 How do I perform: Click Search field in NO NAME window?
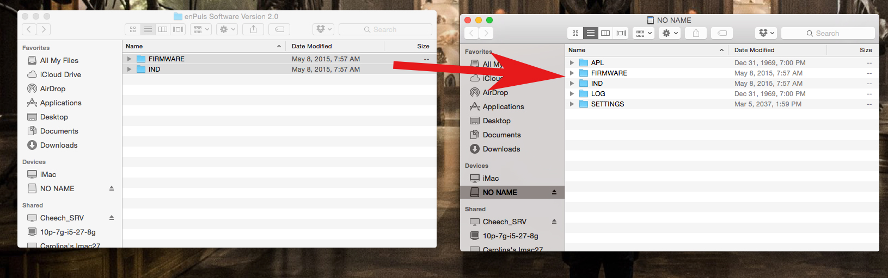828,33
